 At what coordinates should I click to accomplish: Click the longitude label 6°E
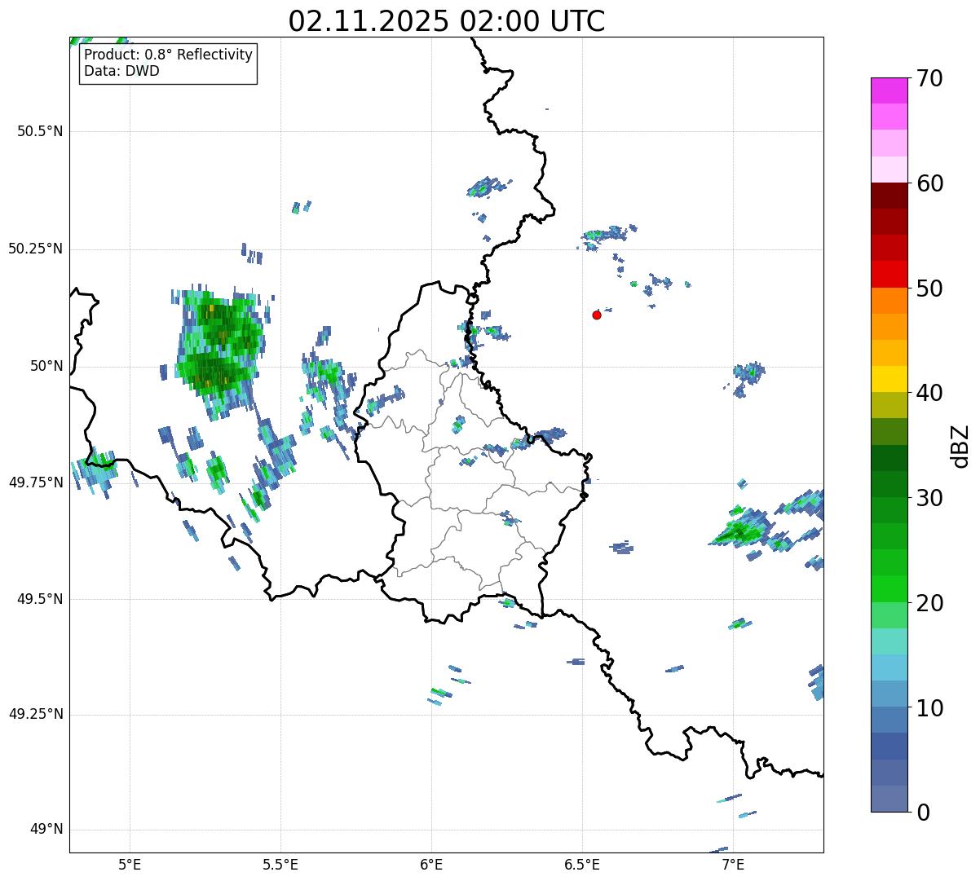pyautogui.click(x=431, y=864)
